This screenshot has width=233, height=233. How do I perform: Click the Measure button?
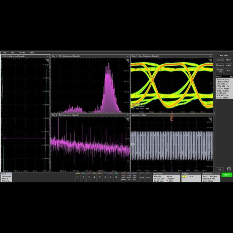(x=220, y=65)
